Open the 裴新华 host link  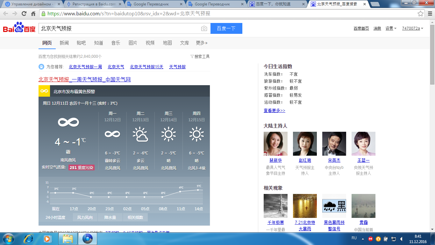(275, 160)
